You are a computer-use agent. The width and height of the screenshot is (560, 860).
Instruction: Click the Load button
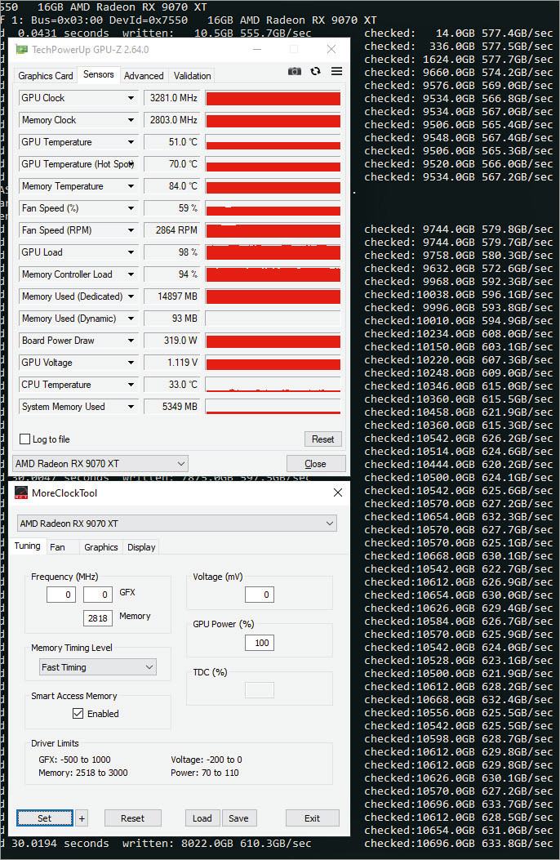202,818
